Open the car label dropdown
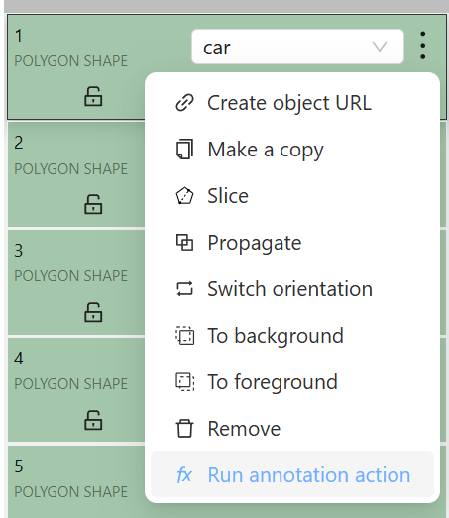Viewport: 449px width, 518px height. click(297, 47)
